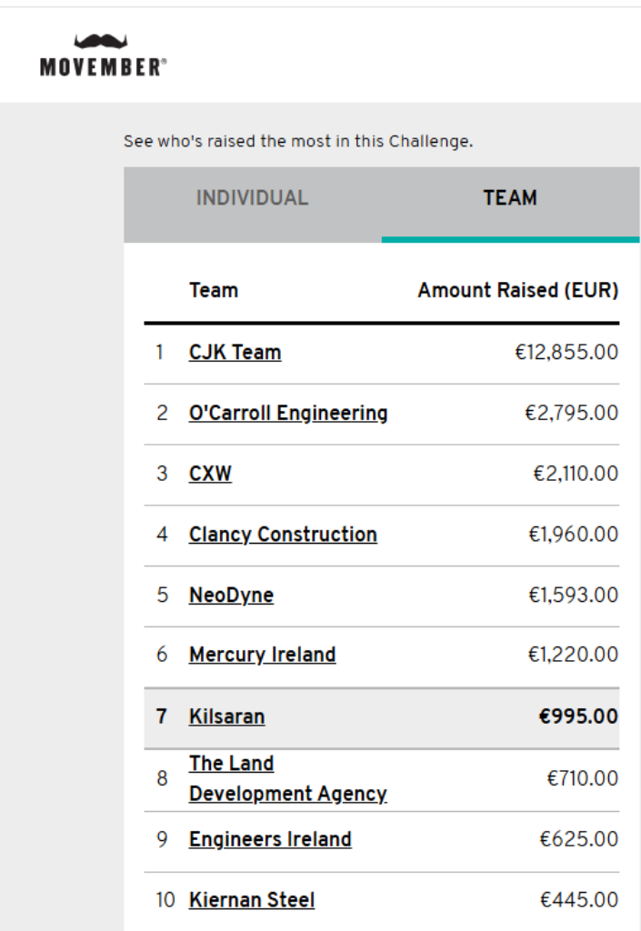Viewport: 641px width, 931px height.
Task: Click the Amount Raised (EUR) header
Action: click(517, 291)
